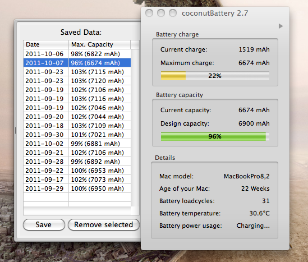Close the coconutBattery window

(x=149, y=13)
